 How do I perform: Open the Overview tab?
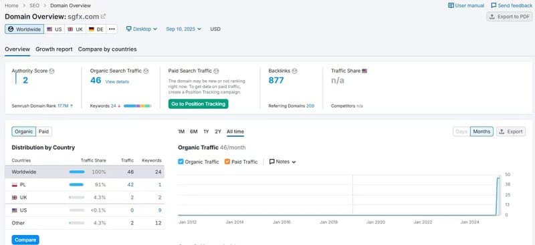17,49
